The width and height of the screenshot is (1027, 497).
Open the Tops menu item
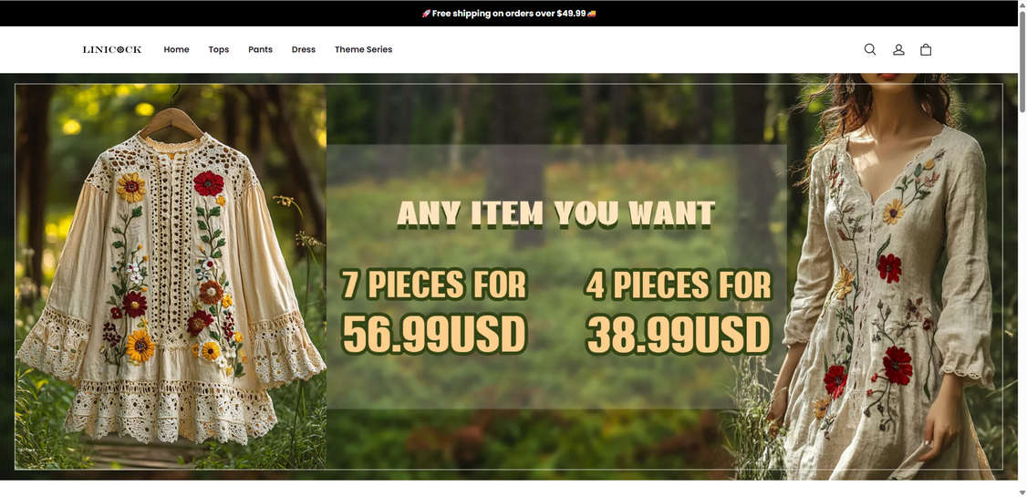tap(219, 49)
